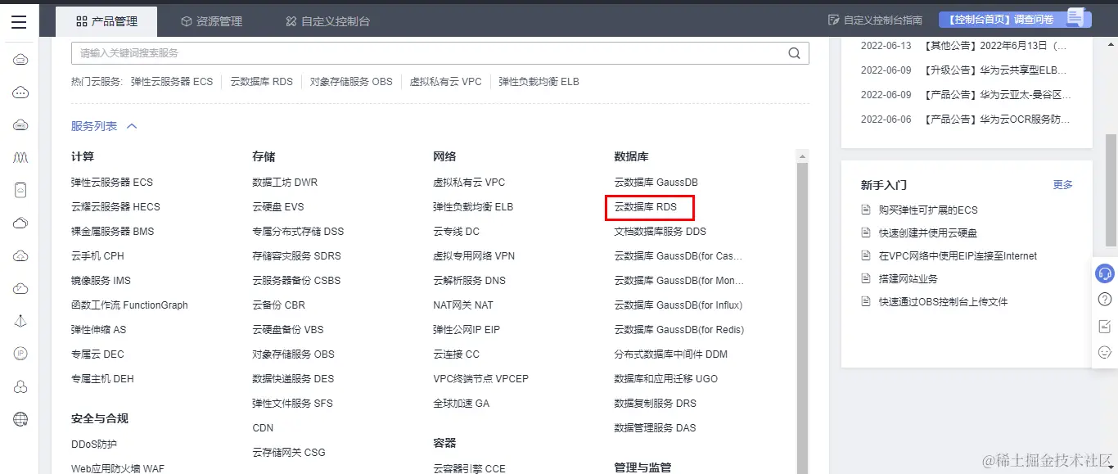The image size is (1118, 474).
Task: Click the cloud with three dots sidebar icon
Action: click(21, 93)
